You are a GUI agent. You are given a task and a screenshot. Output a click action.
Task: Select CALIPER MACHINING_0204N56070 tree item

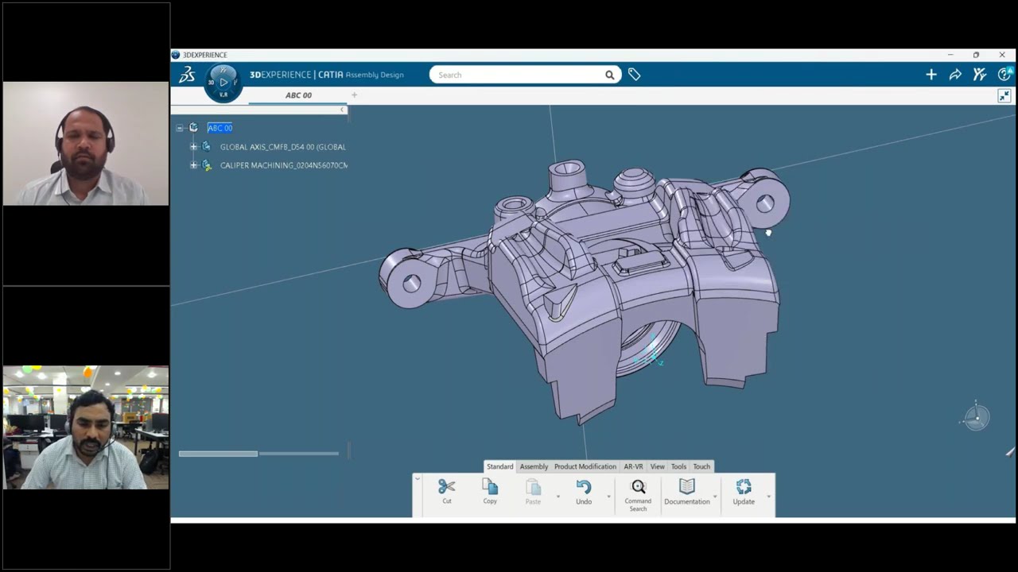pyautogui.click(x=283, y=165)
